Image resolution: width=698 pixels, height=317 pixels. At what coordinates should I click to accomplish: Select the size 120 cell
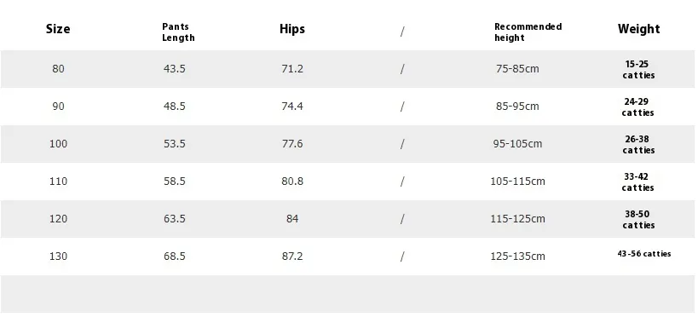pyautogui.click(x=58, y=219)
